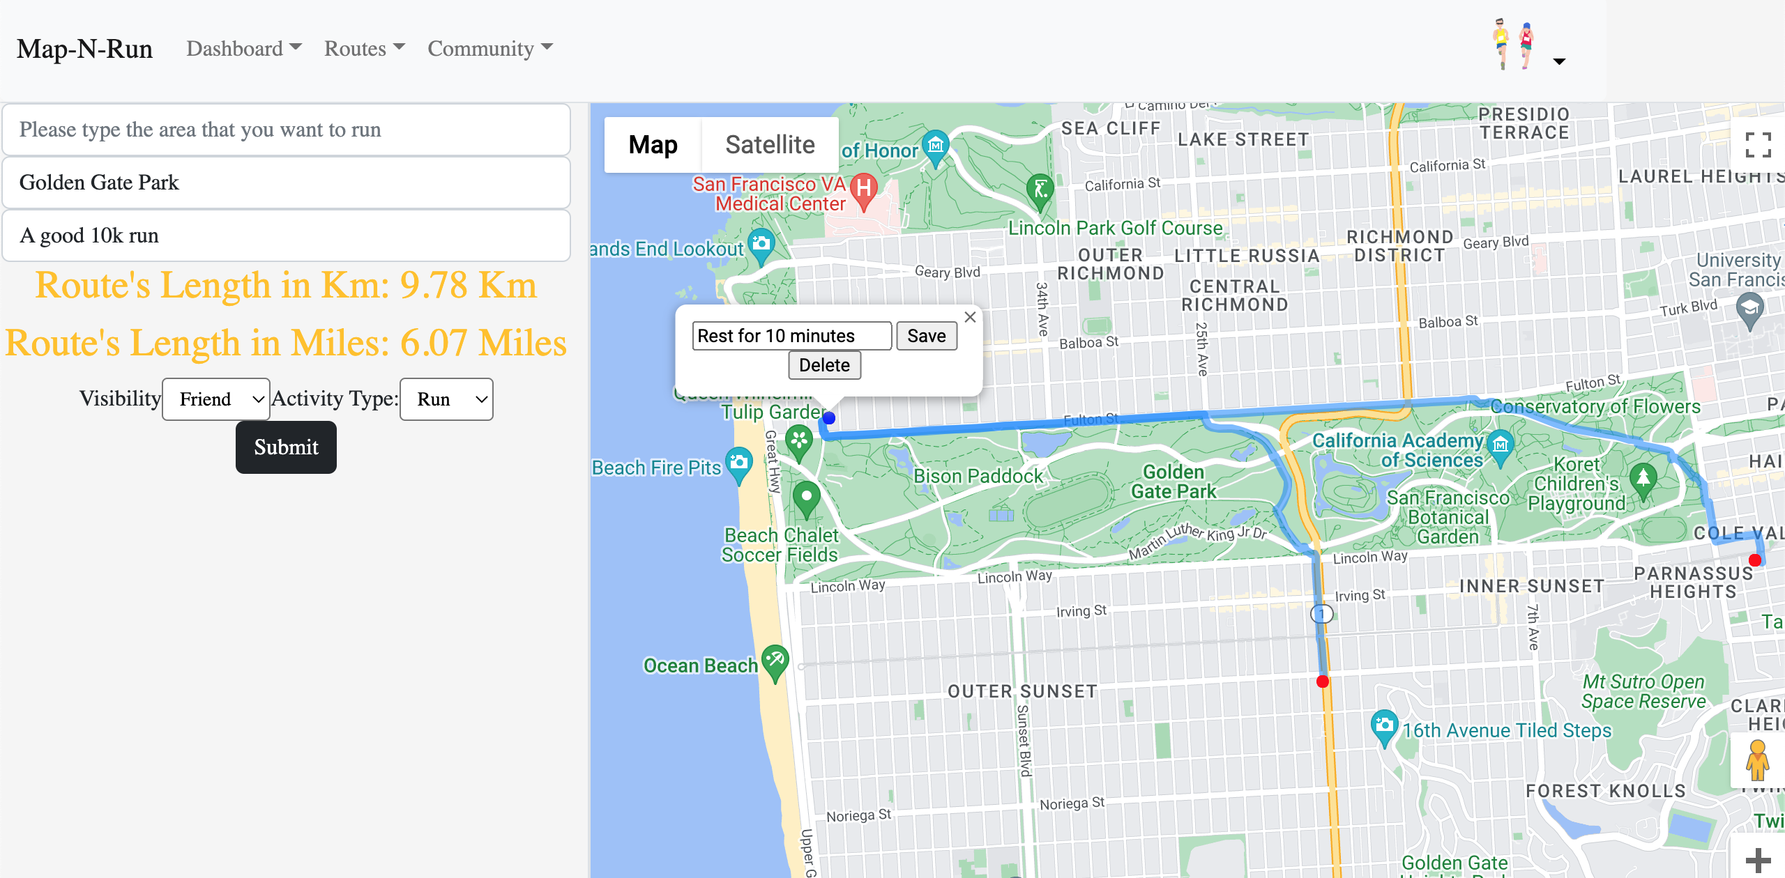Viewport: 1785px width, 878px height.
Task: Click the Golden Gate Park title field
Action: coord(287,183)
